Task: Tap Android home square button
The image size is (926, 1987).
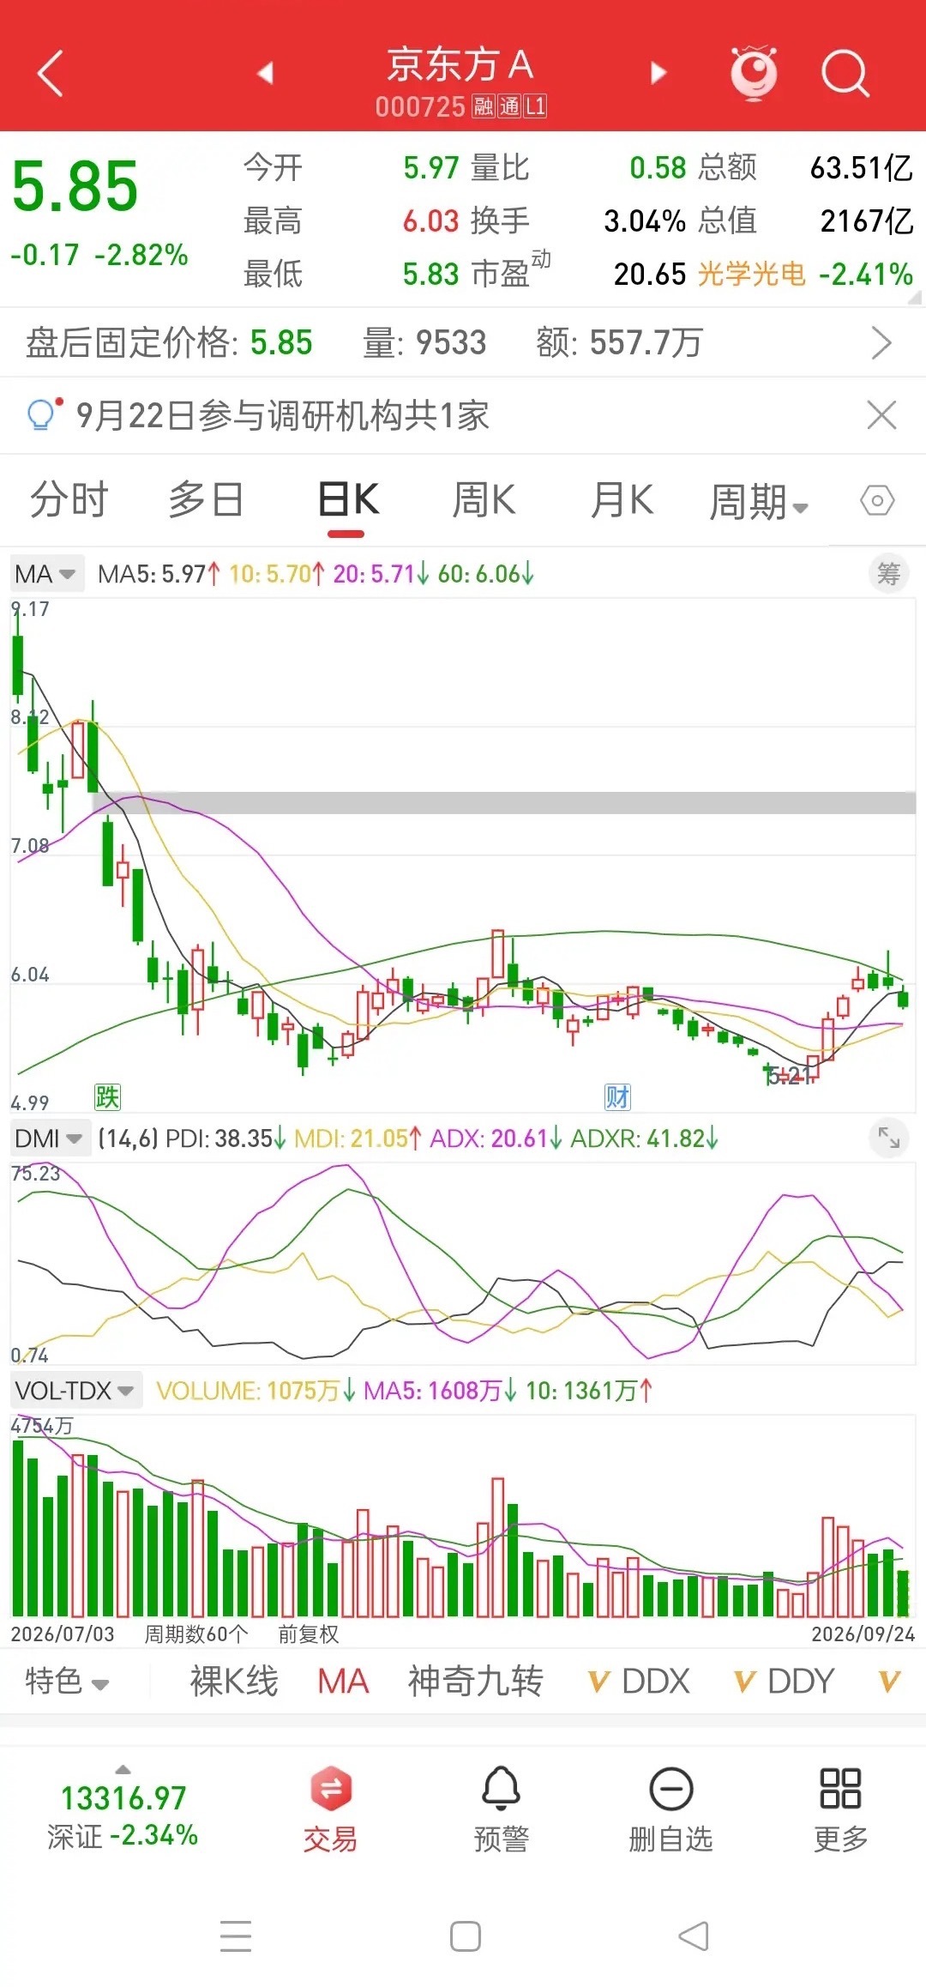Action: 466,1936
